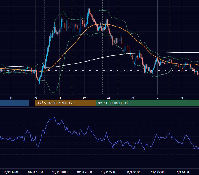Click the 16 hour axis label
This screenshot has width=199, height=175.
pyautogui.click(x=35, y=98)
